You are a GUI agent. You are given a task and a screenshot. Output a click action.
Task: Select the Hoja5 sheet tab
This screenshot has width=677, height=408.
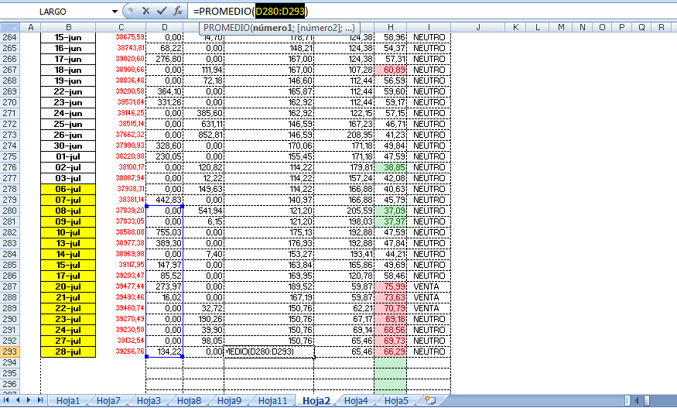(396, 400)
